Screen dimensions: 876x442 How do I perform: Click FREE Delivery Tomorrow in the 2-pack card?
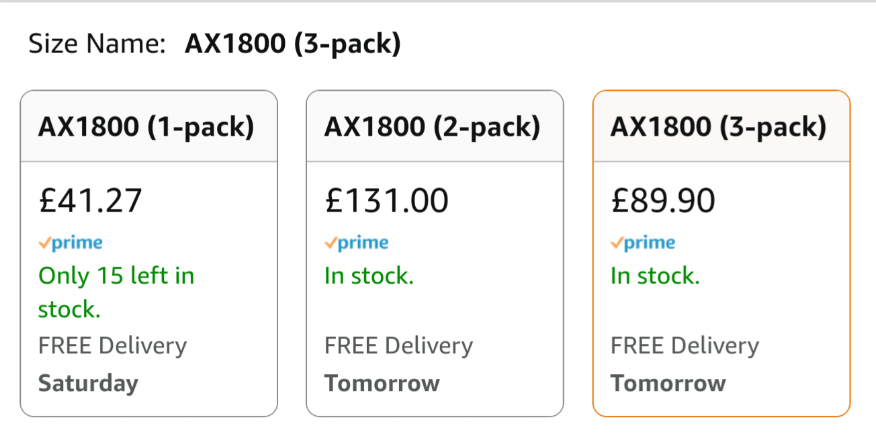tap(398, 365)
